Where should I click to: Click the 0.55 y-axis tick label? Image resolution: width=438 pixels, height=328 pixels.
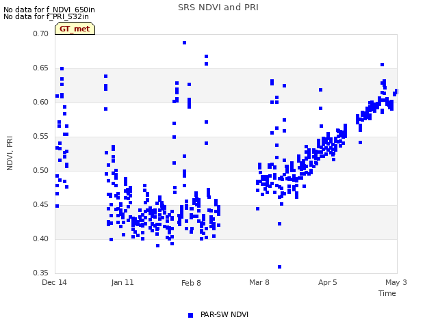click(x=41, y=137)
